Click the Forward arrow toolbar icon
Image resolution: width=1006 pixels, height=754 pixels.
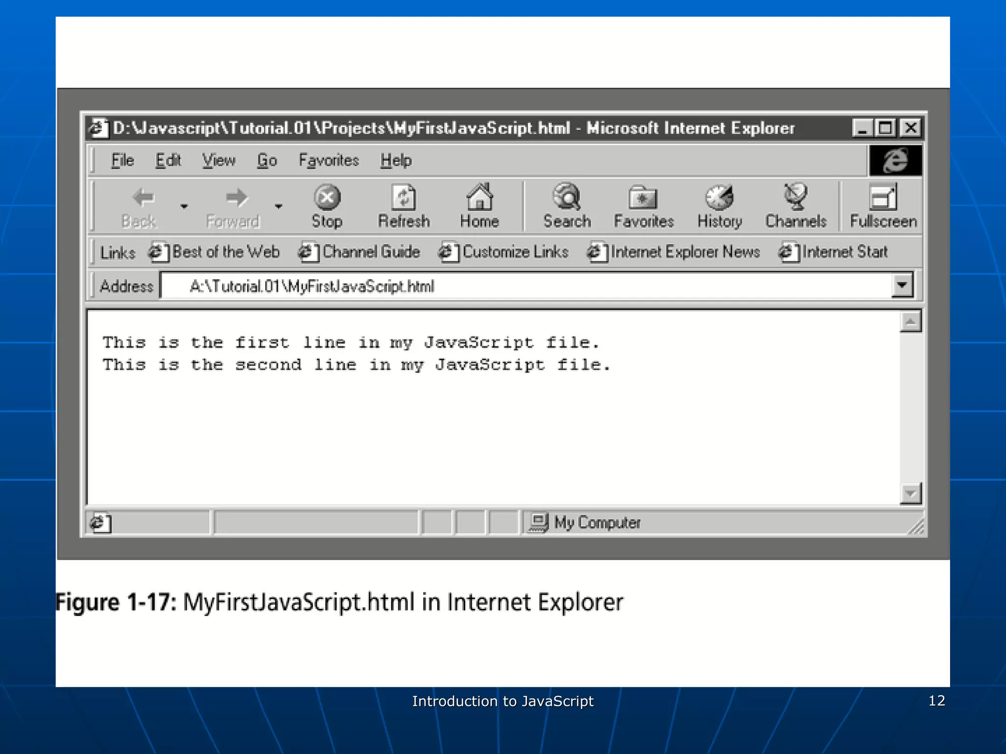(x=237, y=198)
